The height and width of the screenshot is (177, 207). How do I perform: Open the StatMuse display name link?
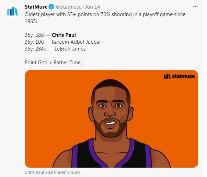[x=36, y=7]
